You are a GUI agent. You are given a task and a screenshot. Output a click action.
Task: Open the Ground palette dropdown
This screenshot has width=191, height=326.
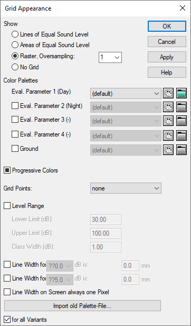coord(126,150)
